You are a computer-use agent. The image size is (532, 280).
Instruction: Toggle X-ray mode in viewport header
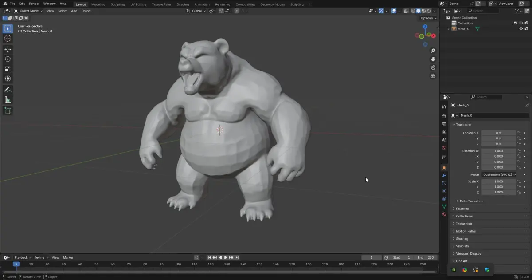tap(406, 11)
